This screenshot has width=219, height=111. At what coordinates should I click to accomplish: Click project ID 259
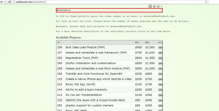60,47
